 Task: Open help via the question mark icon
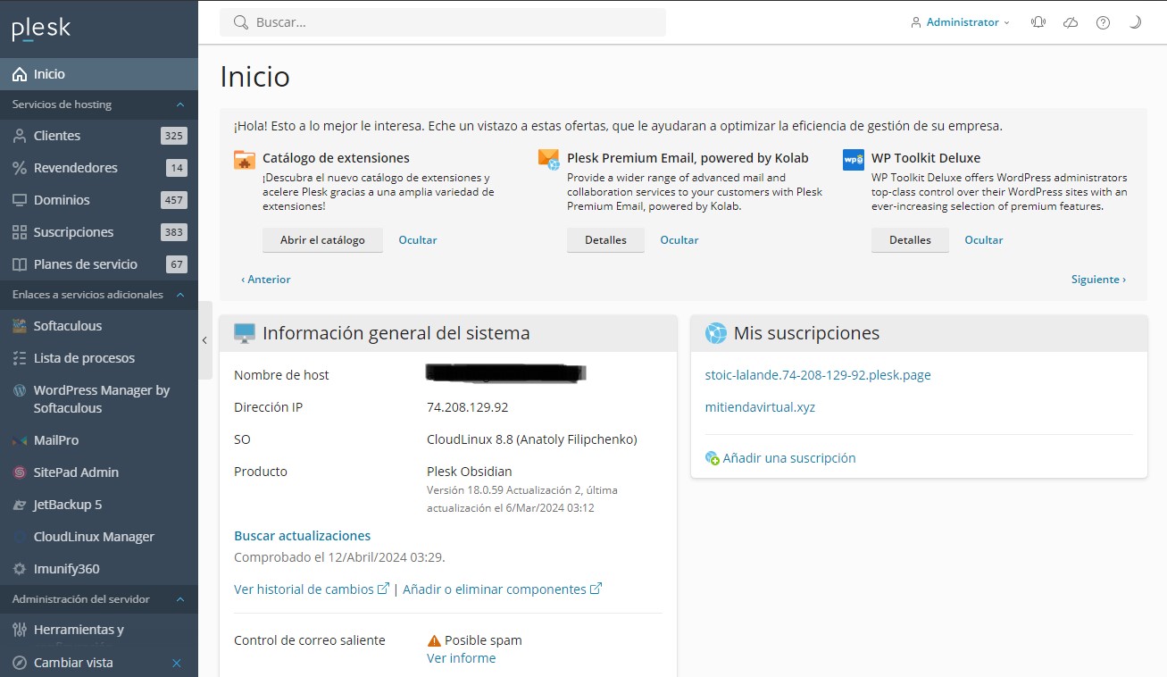[x=1103, y=21]
